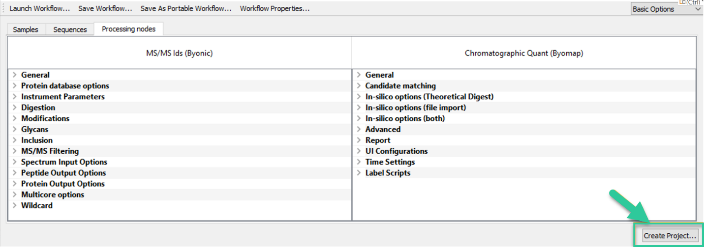Expand Label Scripts chevron
Image resolution: width=704 pixels, height=247 pixels.
359,173
